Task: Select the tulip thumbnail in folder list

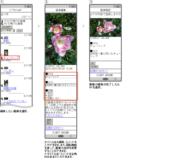Action: click(6, 53)
